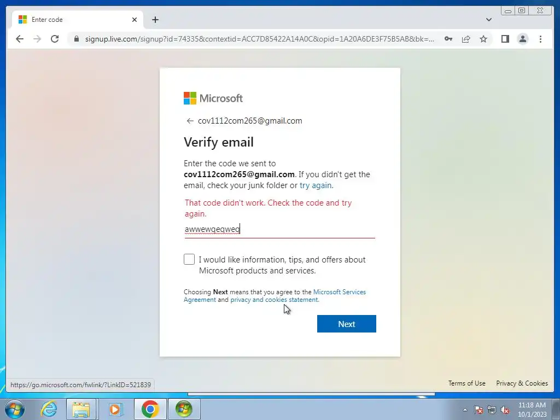Screen dimensions: 560x420
Task: Click the taskbar clock showing 11:18 AM
Action: (532, 410)
